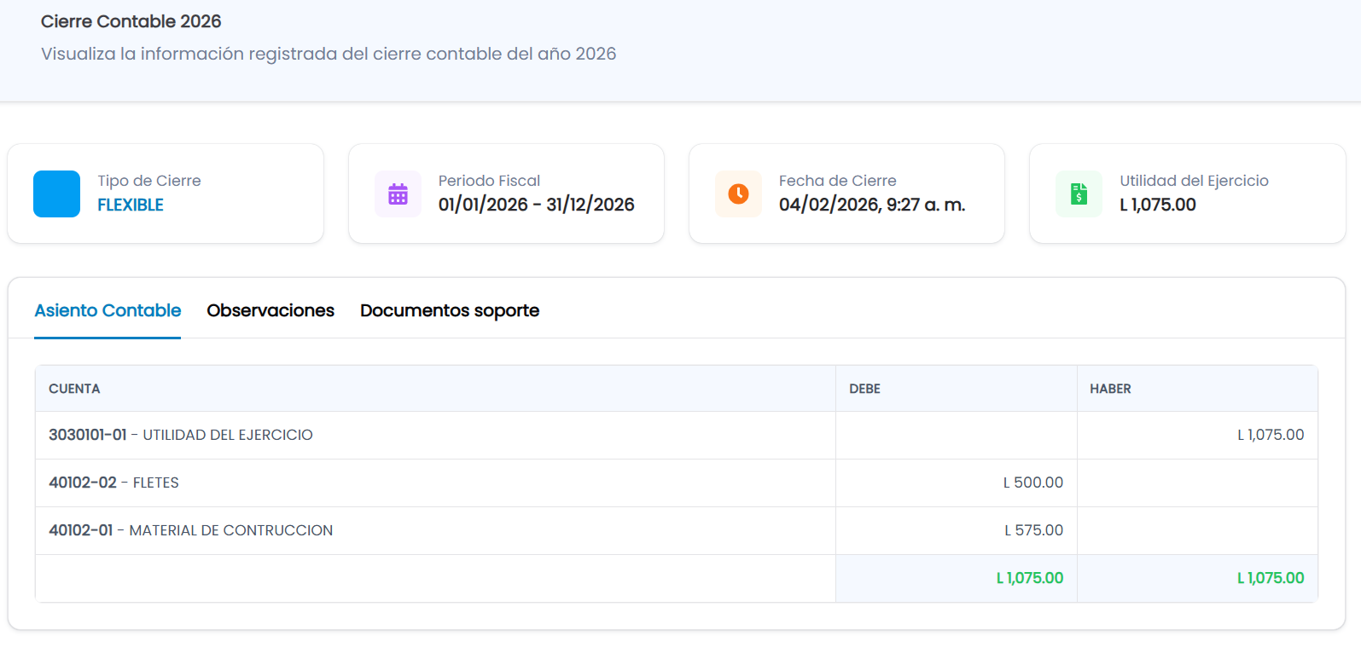Click the blue Tipo de Cierre icon
The width and height of the screenshot is (1361, 659).
(56, 194)
